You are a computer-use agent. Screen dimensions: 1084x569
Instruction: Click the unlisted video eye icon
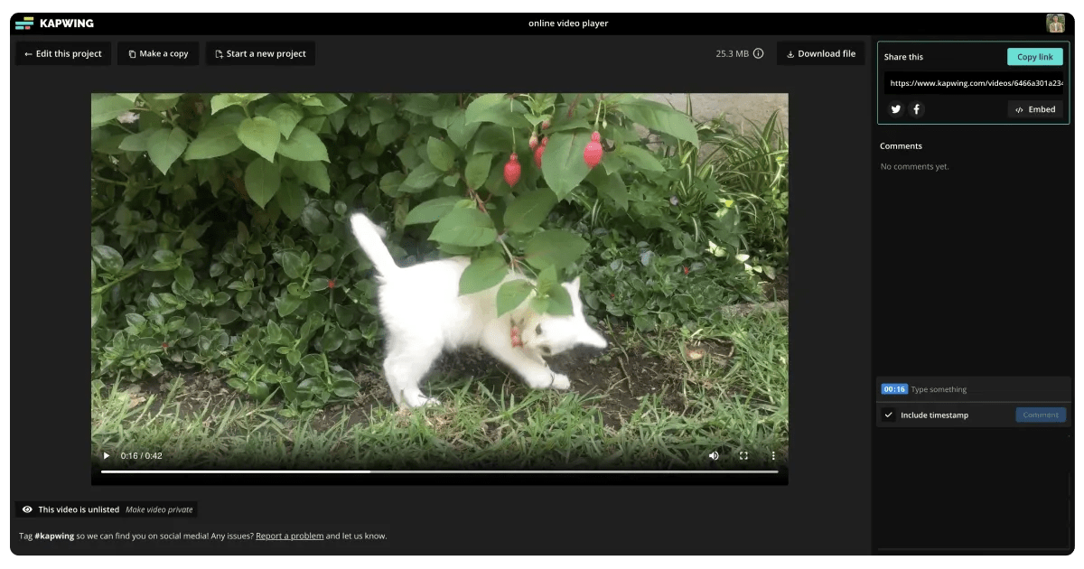pyautogui.click(x=26, y=508)
